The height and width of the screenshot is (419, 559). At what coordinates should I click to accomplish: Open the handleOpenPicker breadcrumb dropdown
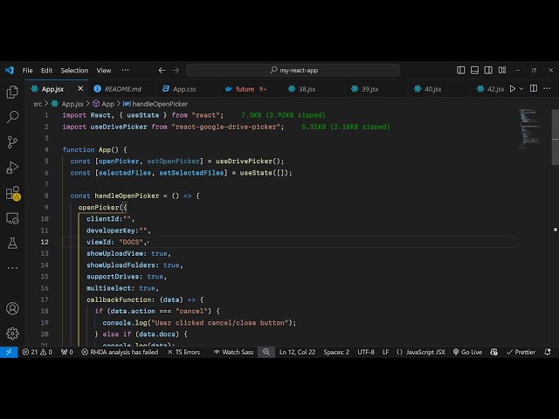[x=159, y=103]
